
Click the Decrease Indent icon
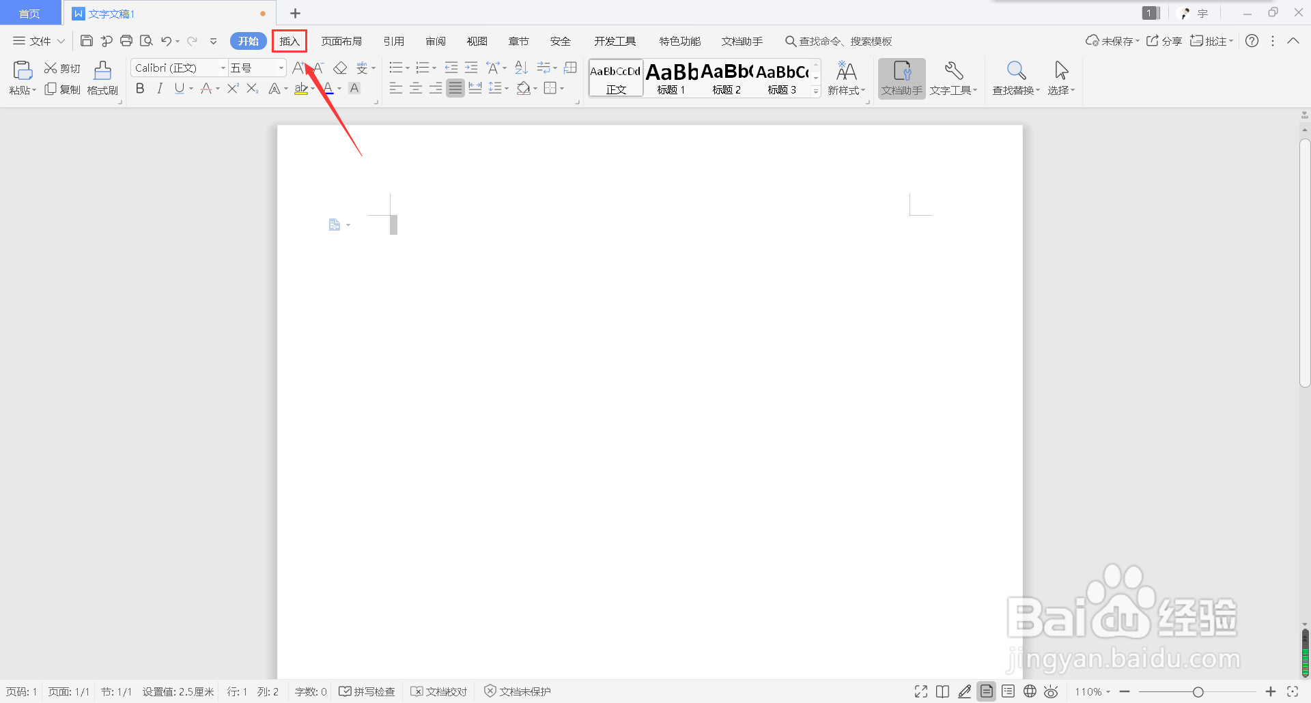(451, 68)
